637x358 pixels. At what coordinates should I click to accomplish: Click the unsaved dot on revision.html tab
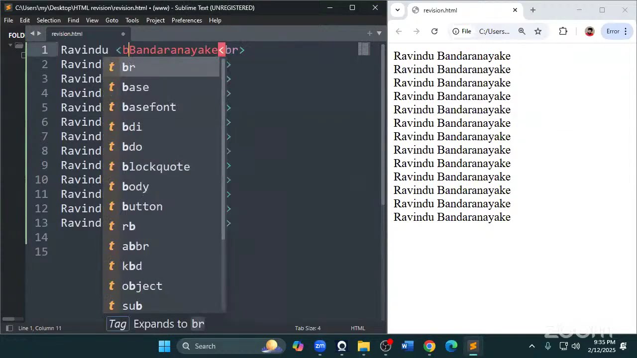pyautogui.click(x=123, y=34)
